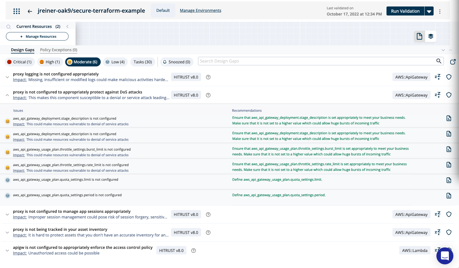
Task: Open design gaps in new window icon
Action: [x=453, y=62]
